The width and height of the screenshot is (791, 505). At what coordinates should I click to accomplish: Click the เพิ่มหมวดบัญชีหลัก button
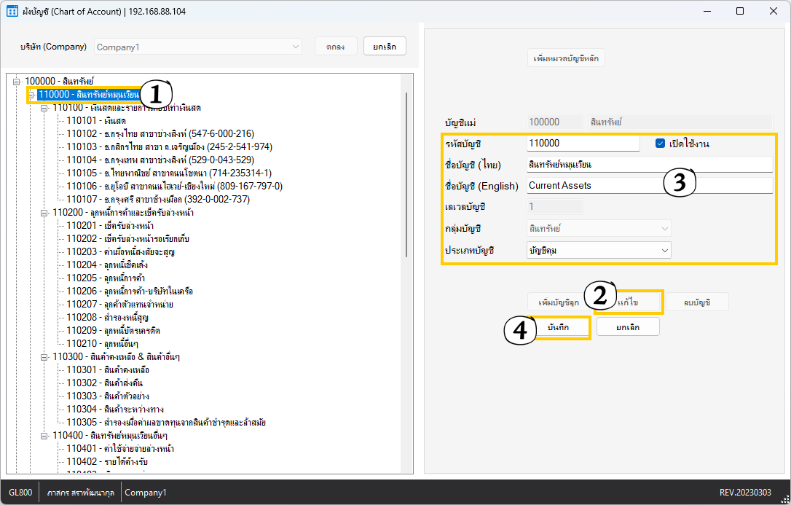(x=566, y=58)
